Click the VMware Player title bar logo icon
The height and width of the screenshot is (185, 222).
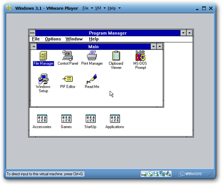pos(9,8)
